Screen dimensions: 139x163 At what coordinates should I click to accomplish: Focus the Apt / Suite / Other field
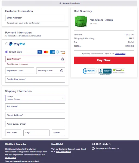(35, 124)
